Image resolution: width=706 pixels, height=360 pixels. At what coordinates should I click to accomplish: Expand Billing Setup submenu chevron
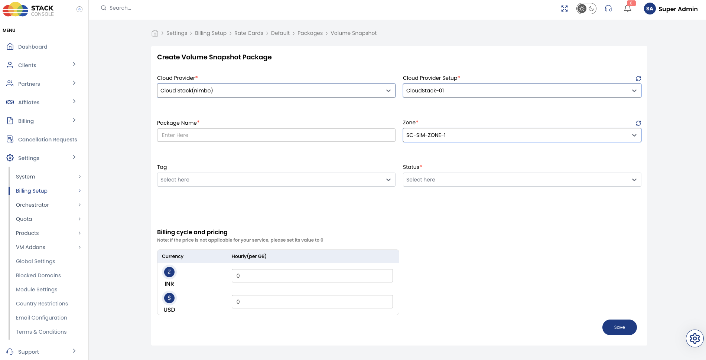pyautogui.click(x=79, y=191)
